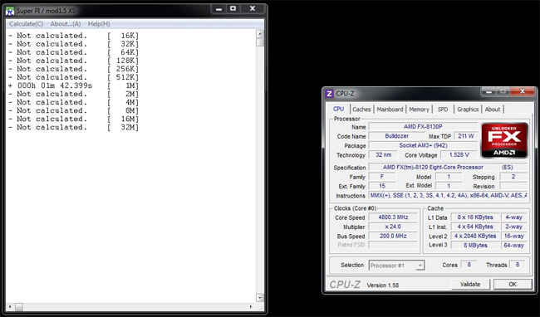Close the CPU-Z window

click(522, 91)
